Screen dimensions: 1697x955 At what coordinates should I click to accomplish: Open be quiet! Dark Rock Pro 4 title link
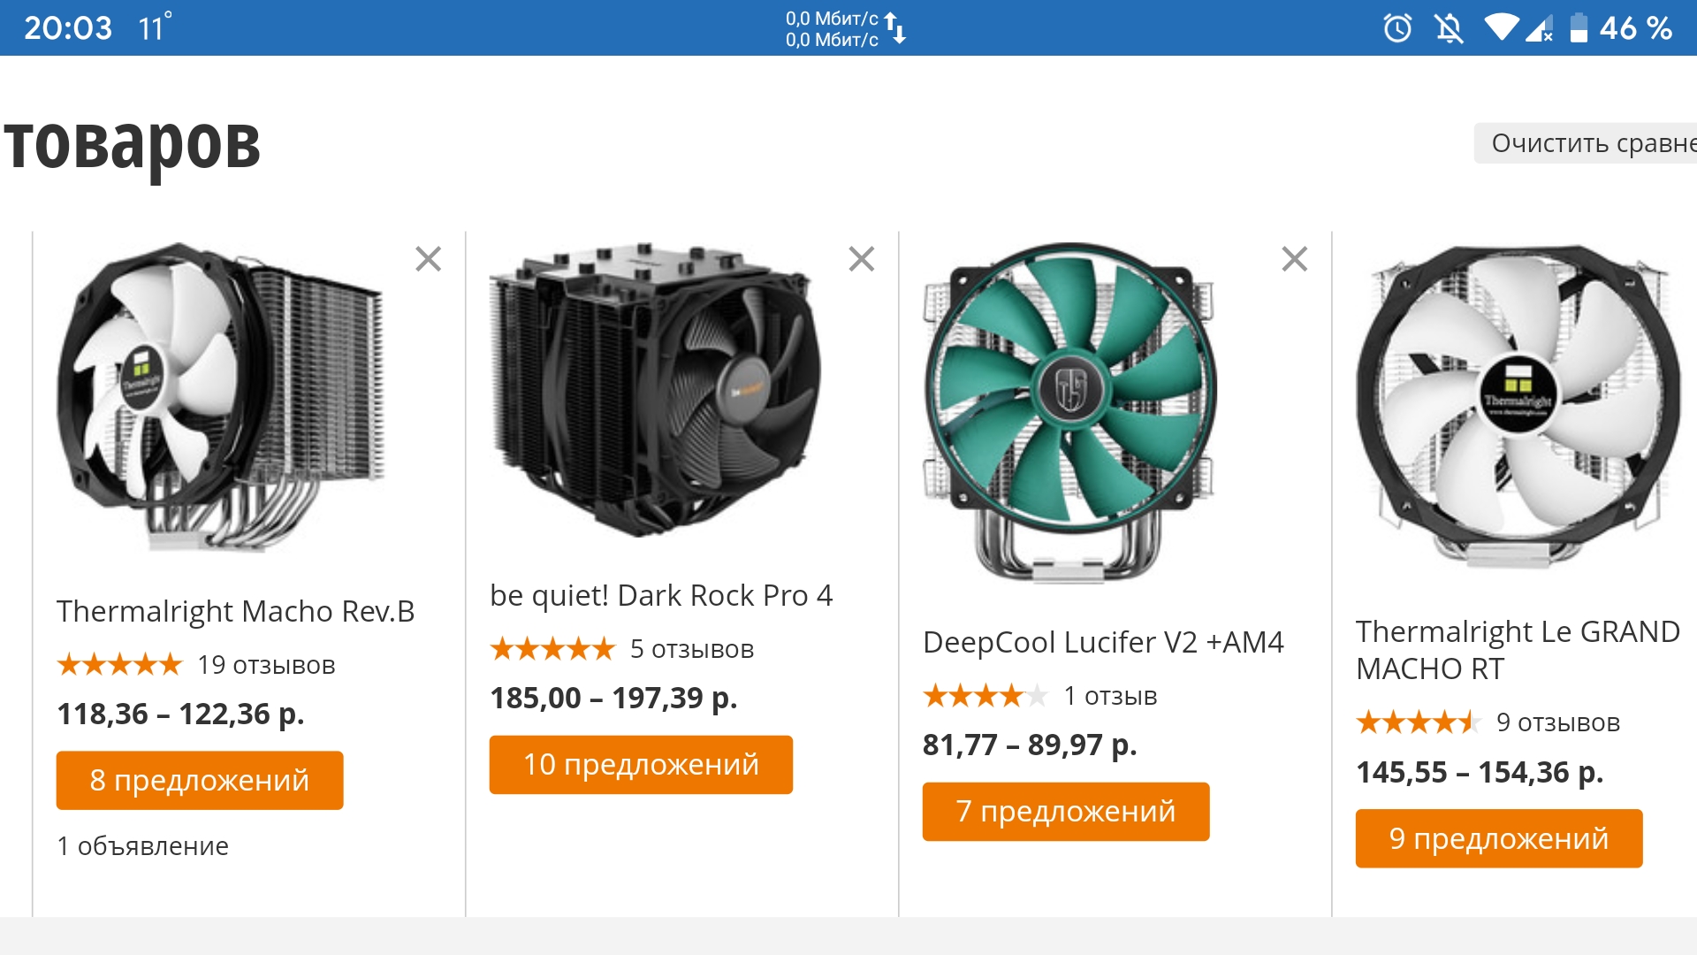(661, 595)
